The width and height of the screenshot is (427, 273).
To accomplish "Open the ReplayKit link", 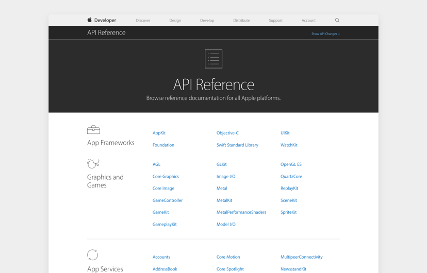I will [289, 188].
